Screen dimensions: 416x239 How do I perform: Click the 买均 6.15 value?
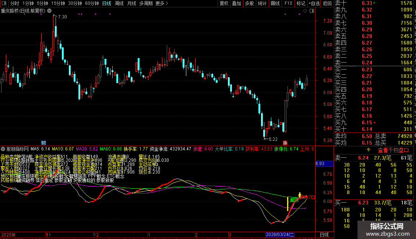[x=367, y=143]
